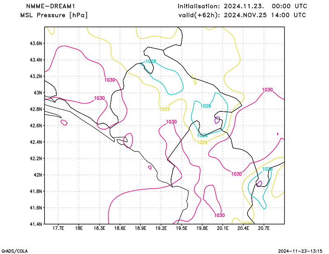Select the 17.7E longitude label
This screenshot has width=329, height=254.
pos(58,228)
